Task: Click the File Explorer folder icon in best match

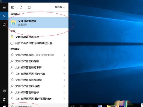Action: click(13, 22)
